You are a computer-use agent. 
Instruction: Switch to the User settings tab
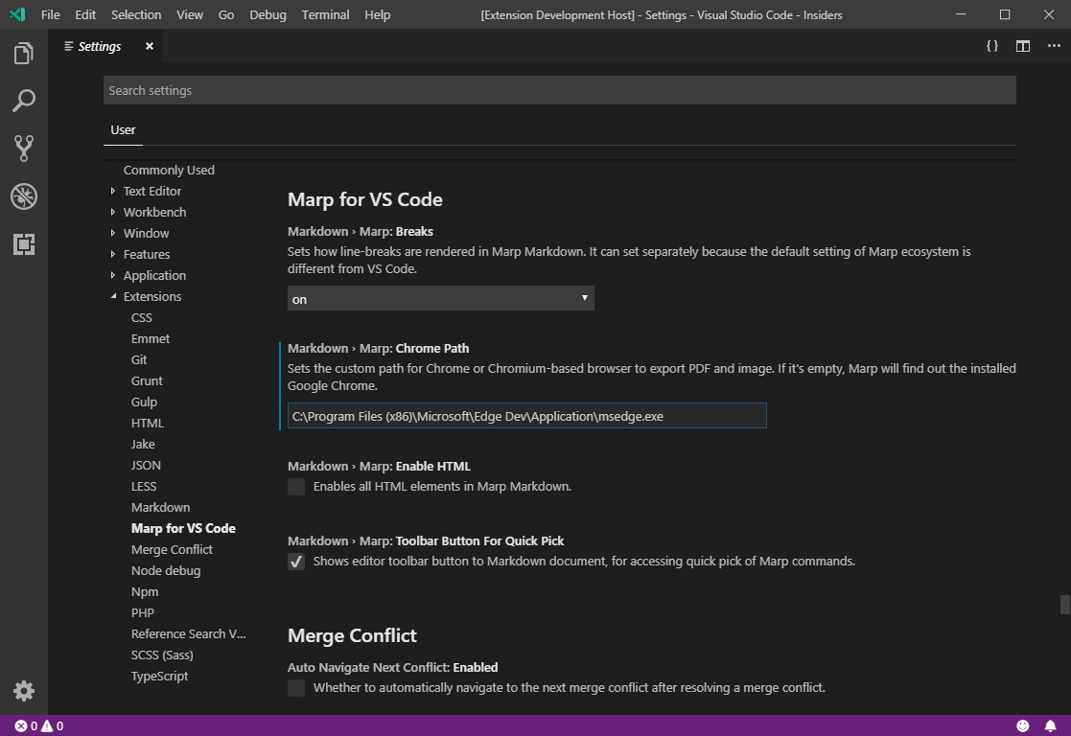pyautogui.click(x=123, y=129)
